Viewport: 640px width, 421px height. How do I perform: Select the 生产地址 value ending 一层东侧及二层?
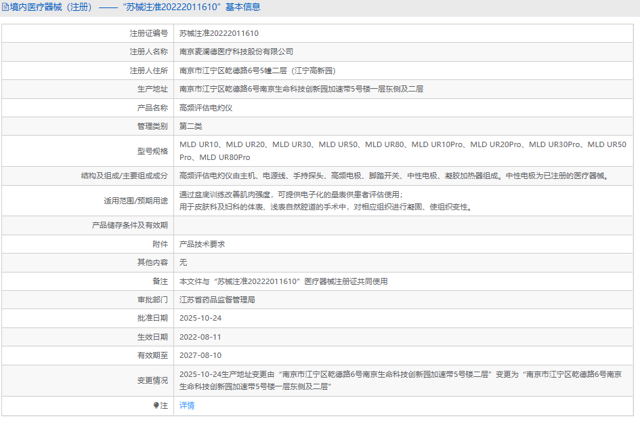click(301, 89)
